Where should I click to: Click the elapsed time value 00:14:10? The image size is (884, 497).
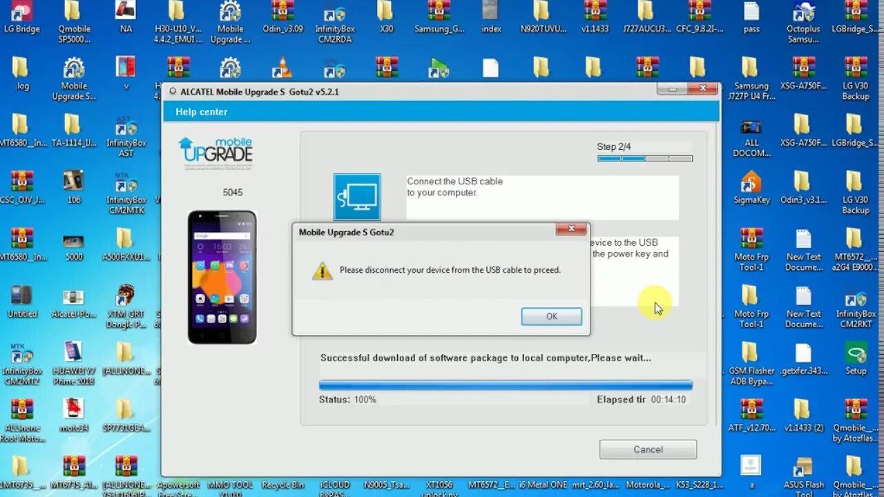(668, 400)
